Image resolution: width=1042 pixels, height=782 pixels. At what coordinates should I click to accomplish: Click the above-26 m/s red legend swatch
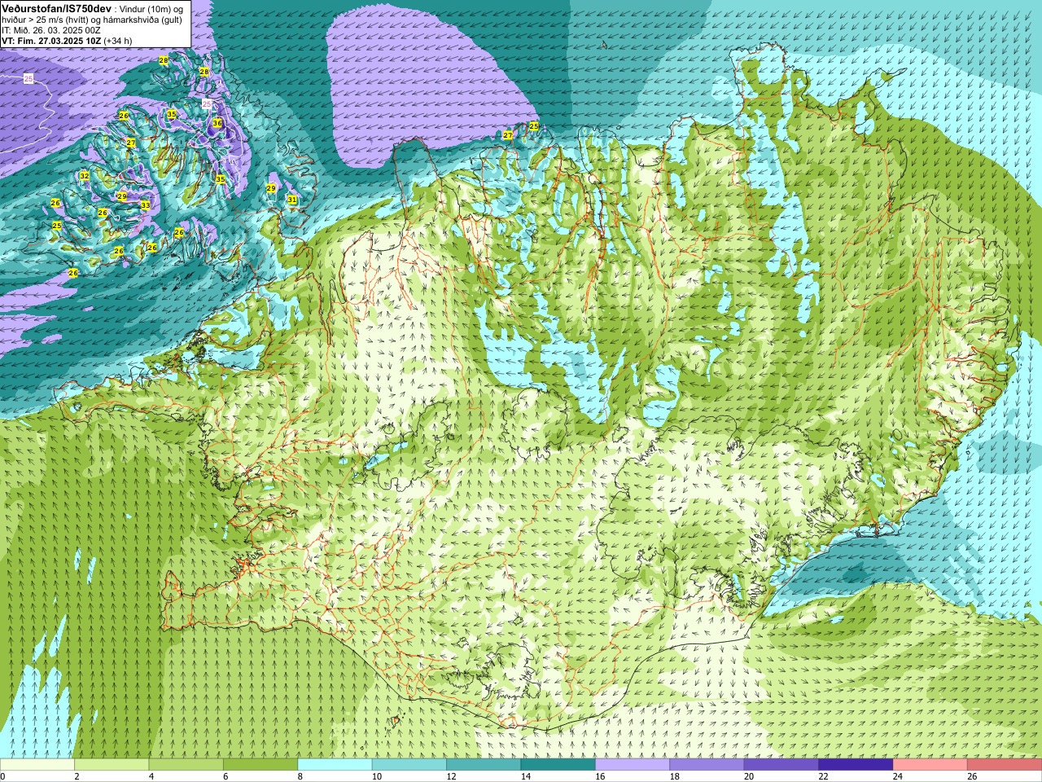pyautogui.click(x=1004, y=765)
